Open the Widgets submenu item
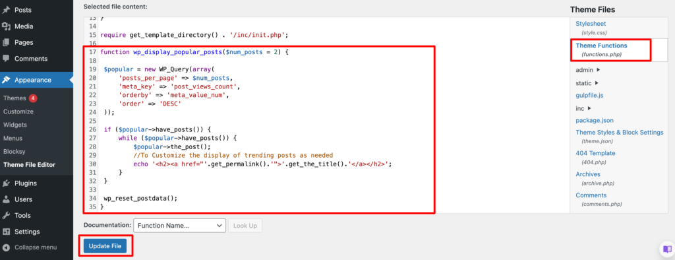Screen dimensions: 675x260 15,125
